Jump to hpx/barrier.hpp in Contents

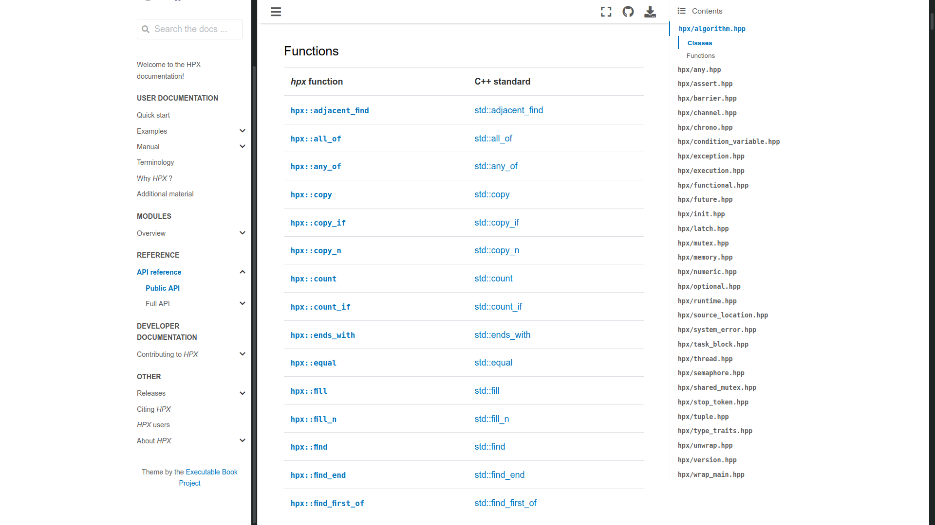point(707,98)
